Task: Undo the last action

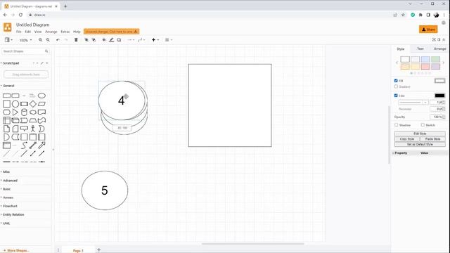Action: tap(58, 40)
